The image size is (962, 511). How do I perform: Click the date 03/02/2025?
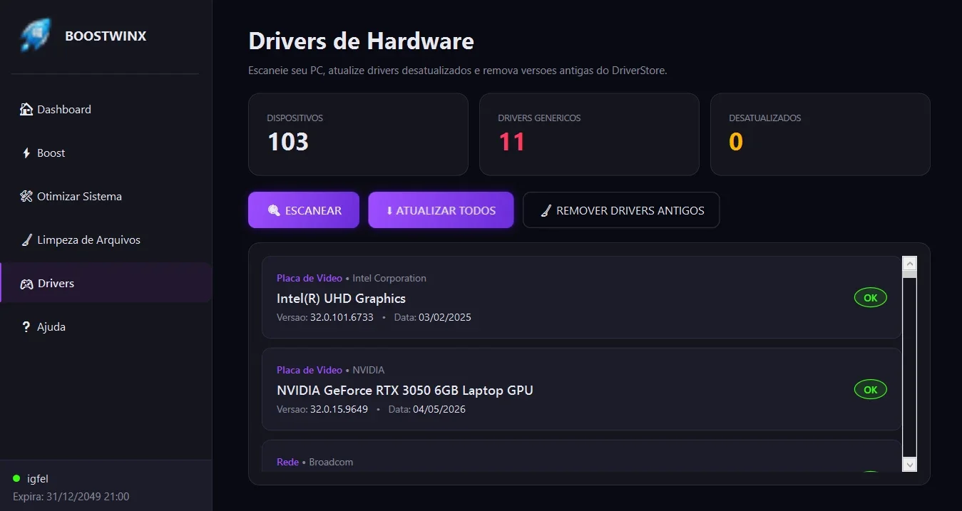click(x=445, y=317)
